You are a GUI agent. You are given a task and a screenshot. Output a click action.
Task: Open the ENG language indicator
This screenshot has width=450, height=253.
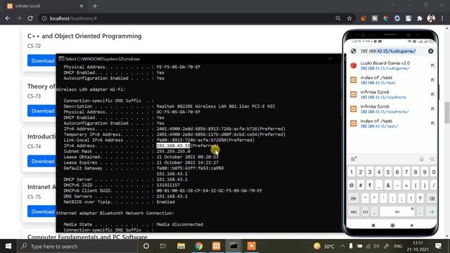point(398,246)
